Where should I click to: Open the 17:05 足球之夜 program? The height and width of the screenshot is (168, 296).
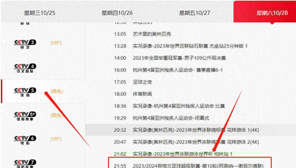coord(142,82)
